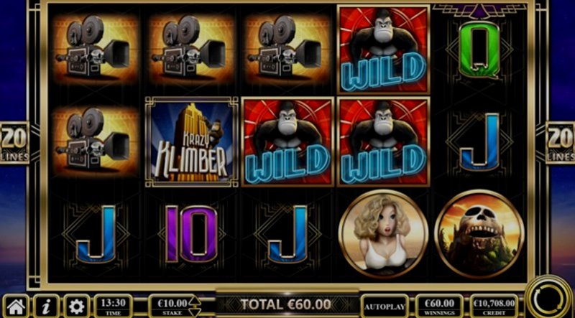Click the left 20 Lines badge
This screenshot has height=318, width=575.
[14, 144]
